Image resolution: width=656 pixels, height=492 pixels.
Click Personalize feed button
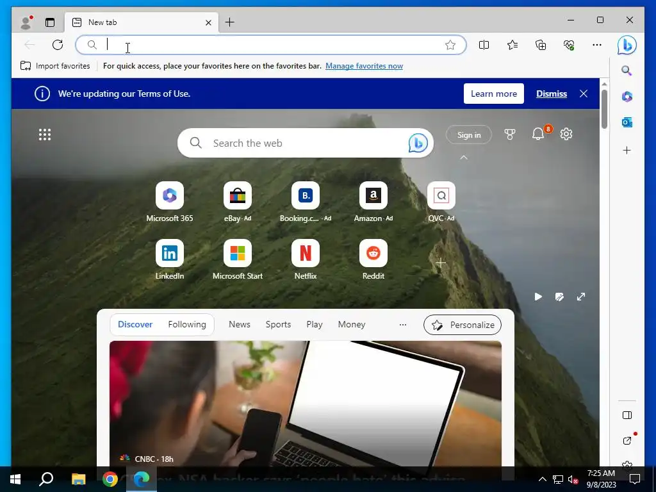pos(463,325)
